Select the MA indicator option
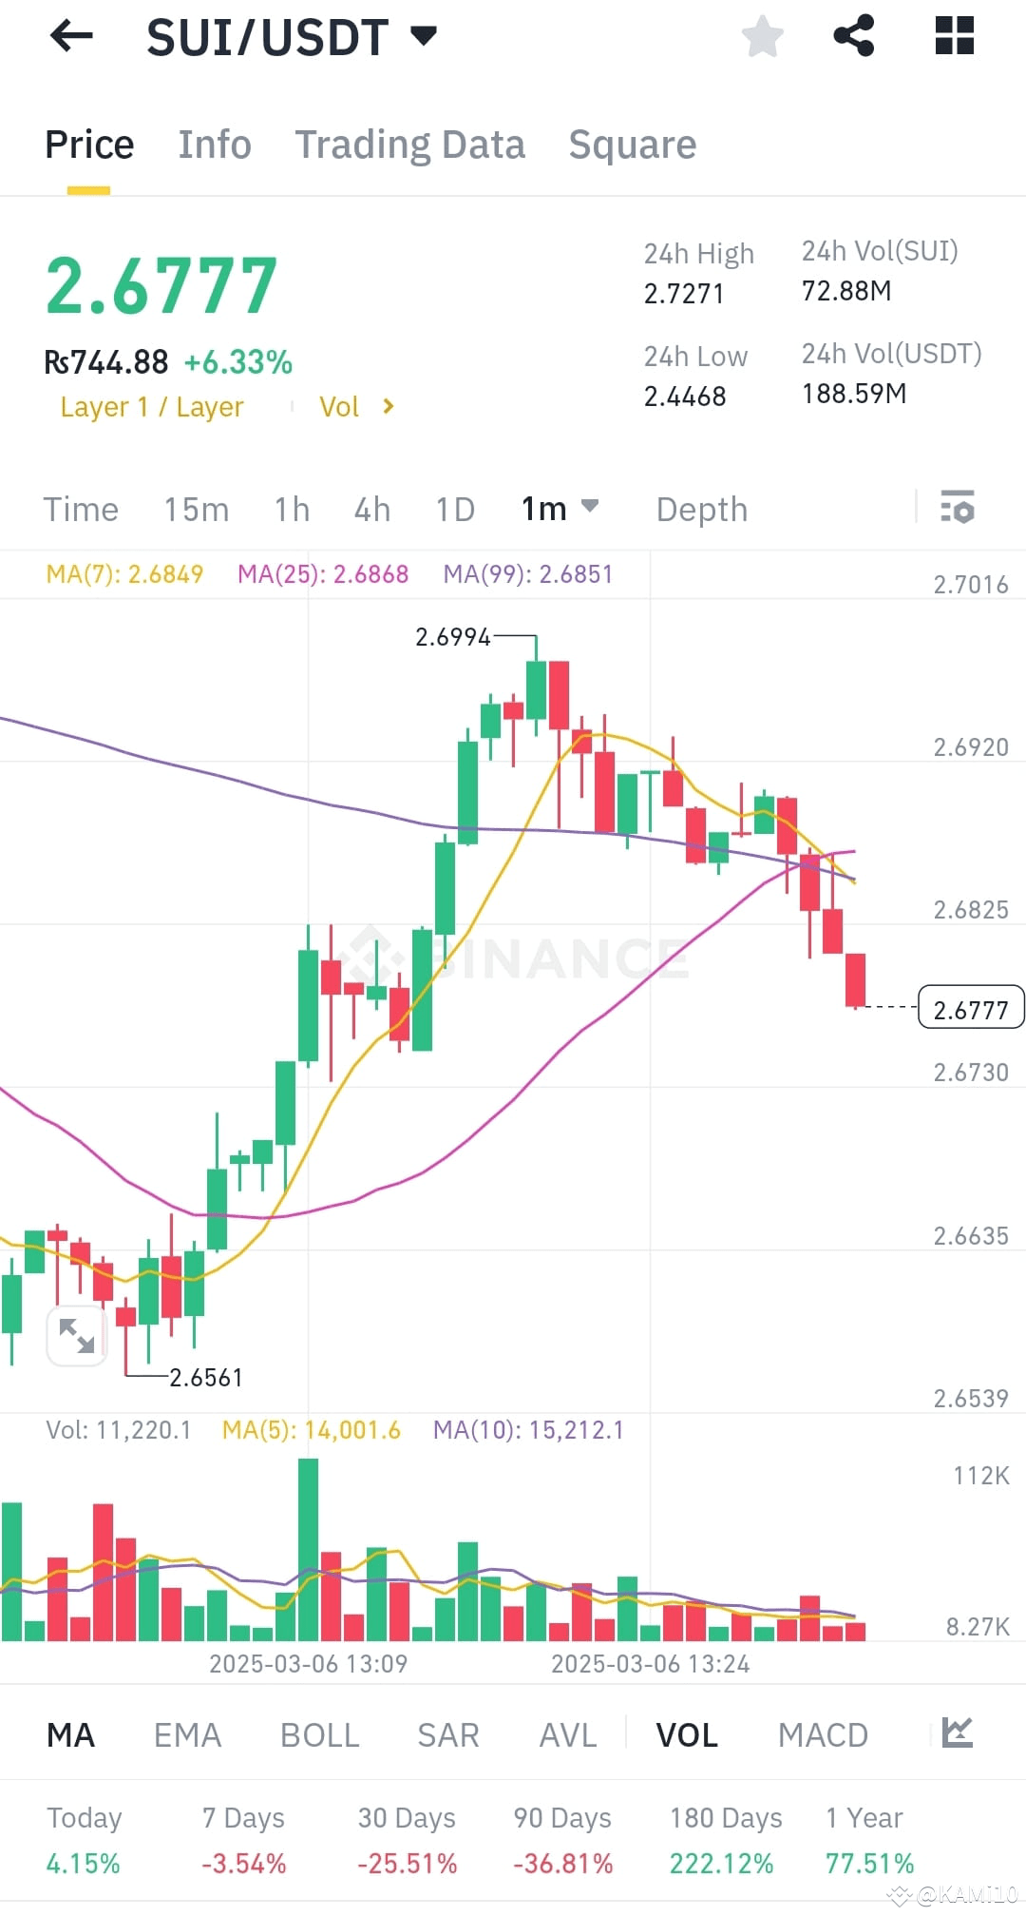The image size is (1026, 1916). click(70, 1734)
